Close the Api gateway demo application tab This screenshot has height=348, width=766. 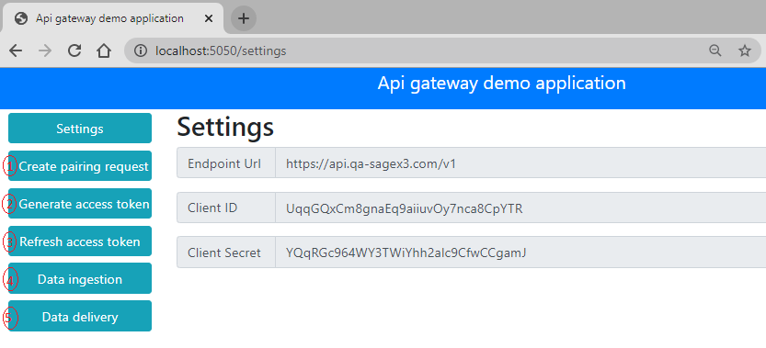point(209,18)
